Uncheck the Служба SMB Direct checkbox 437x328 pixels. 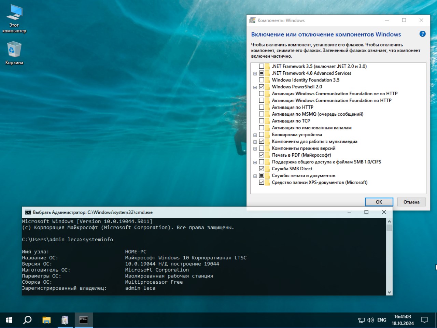262,169
